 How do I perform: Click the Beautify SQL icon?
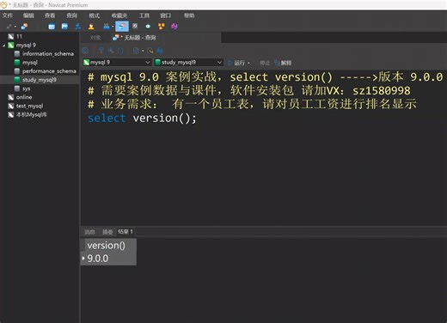point(110,51)
